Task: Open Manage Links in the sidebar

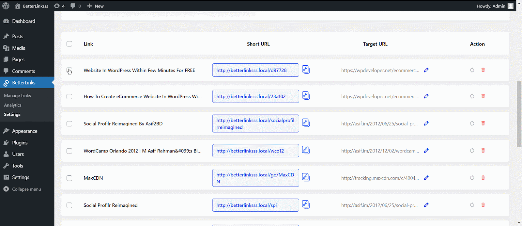Action: coord(17,96)
